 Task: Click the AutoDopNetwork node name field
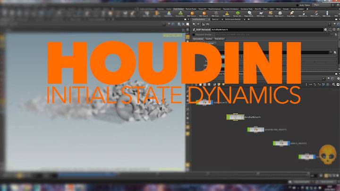coord(267,29)
